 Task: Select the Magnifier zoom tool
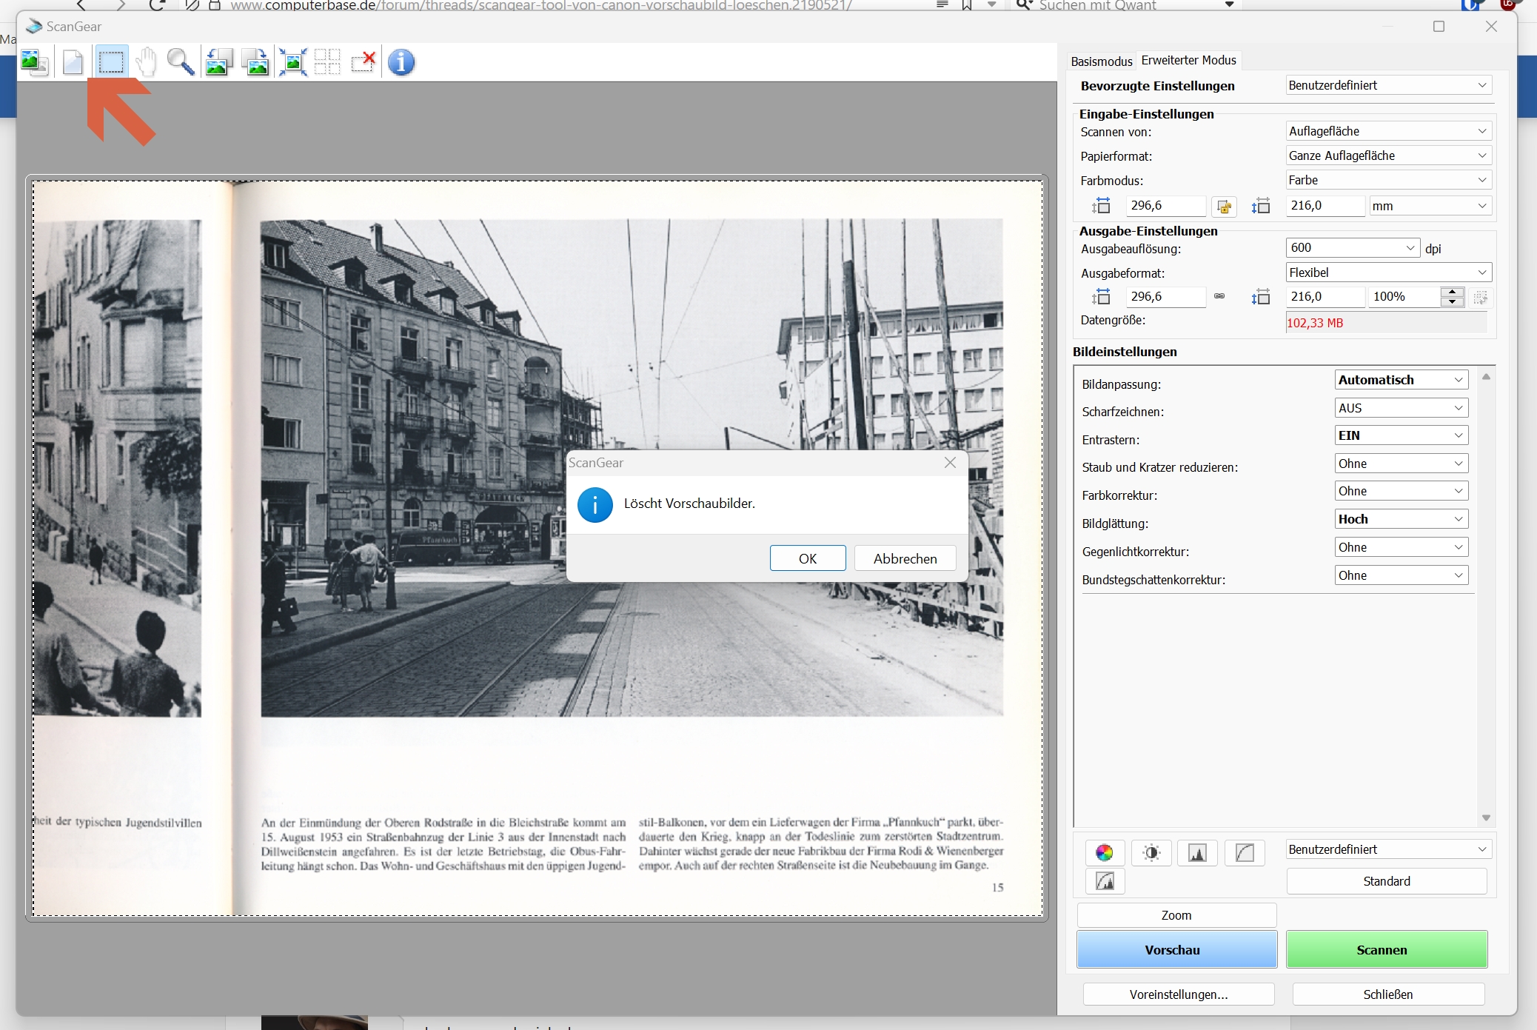[181, 62]
